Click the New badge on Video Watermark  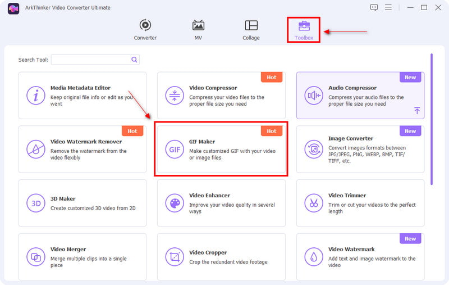pos(410,238)
